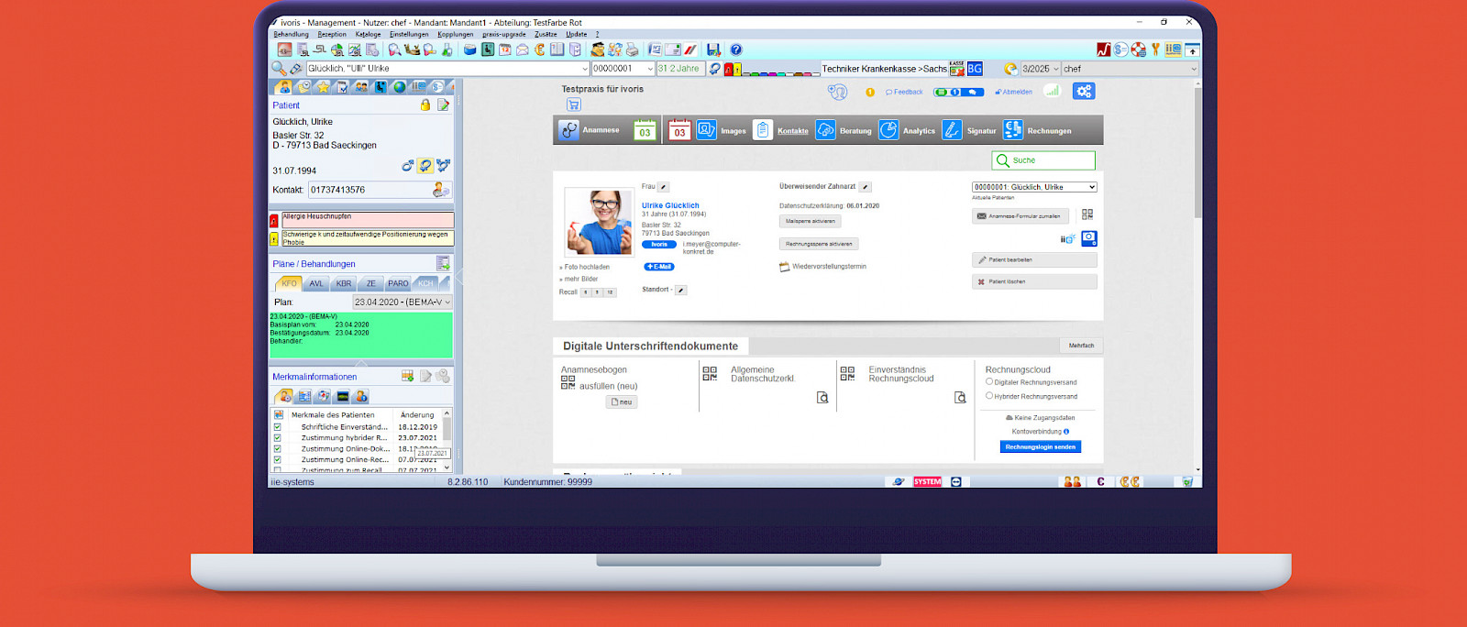Expand the patient name dropdown in top bar
Screen dimensions: 1467x627
coord(585,69)
